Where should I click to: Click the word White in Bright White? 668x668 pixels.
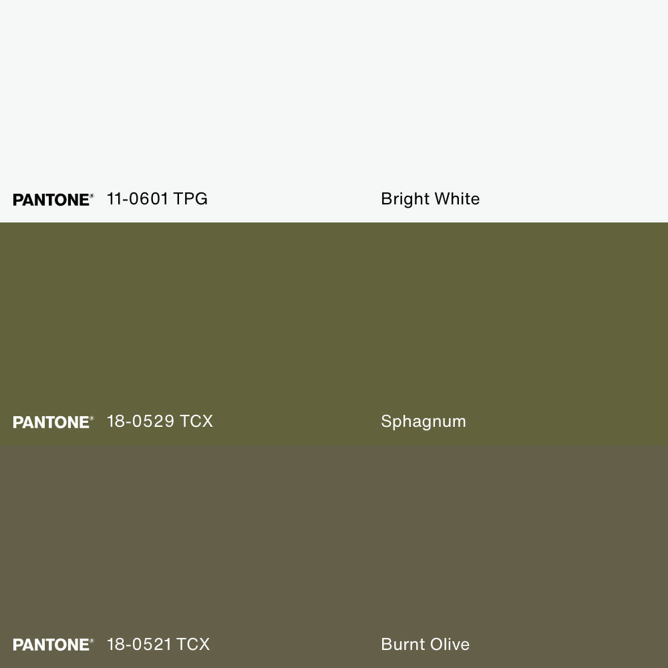tap(457, 199)
